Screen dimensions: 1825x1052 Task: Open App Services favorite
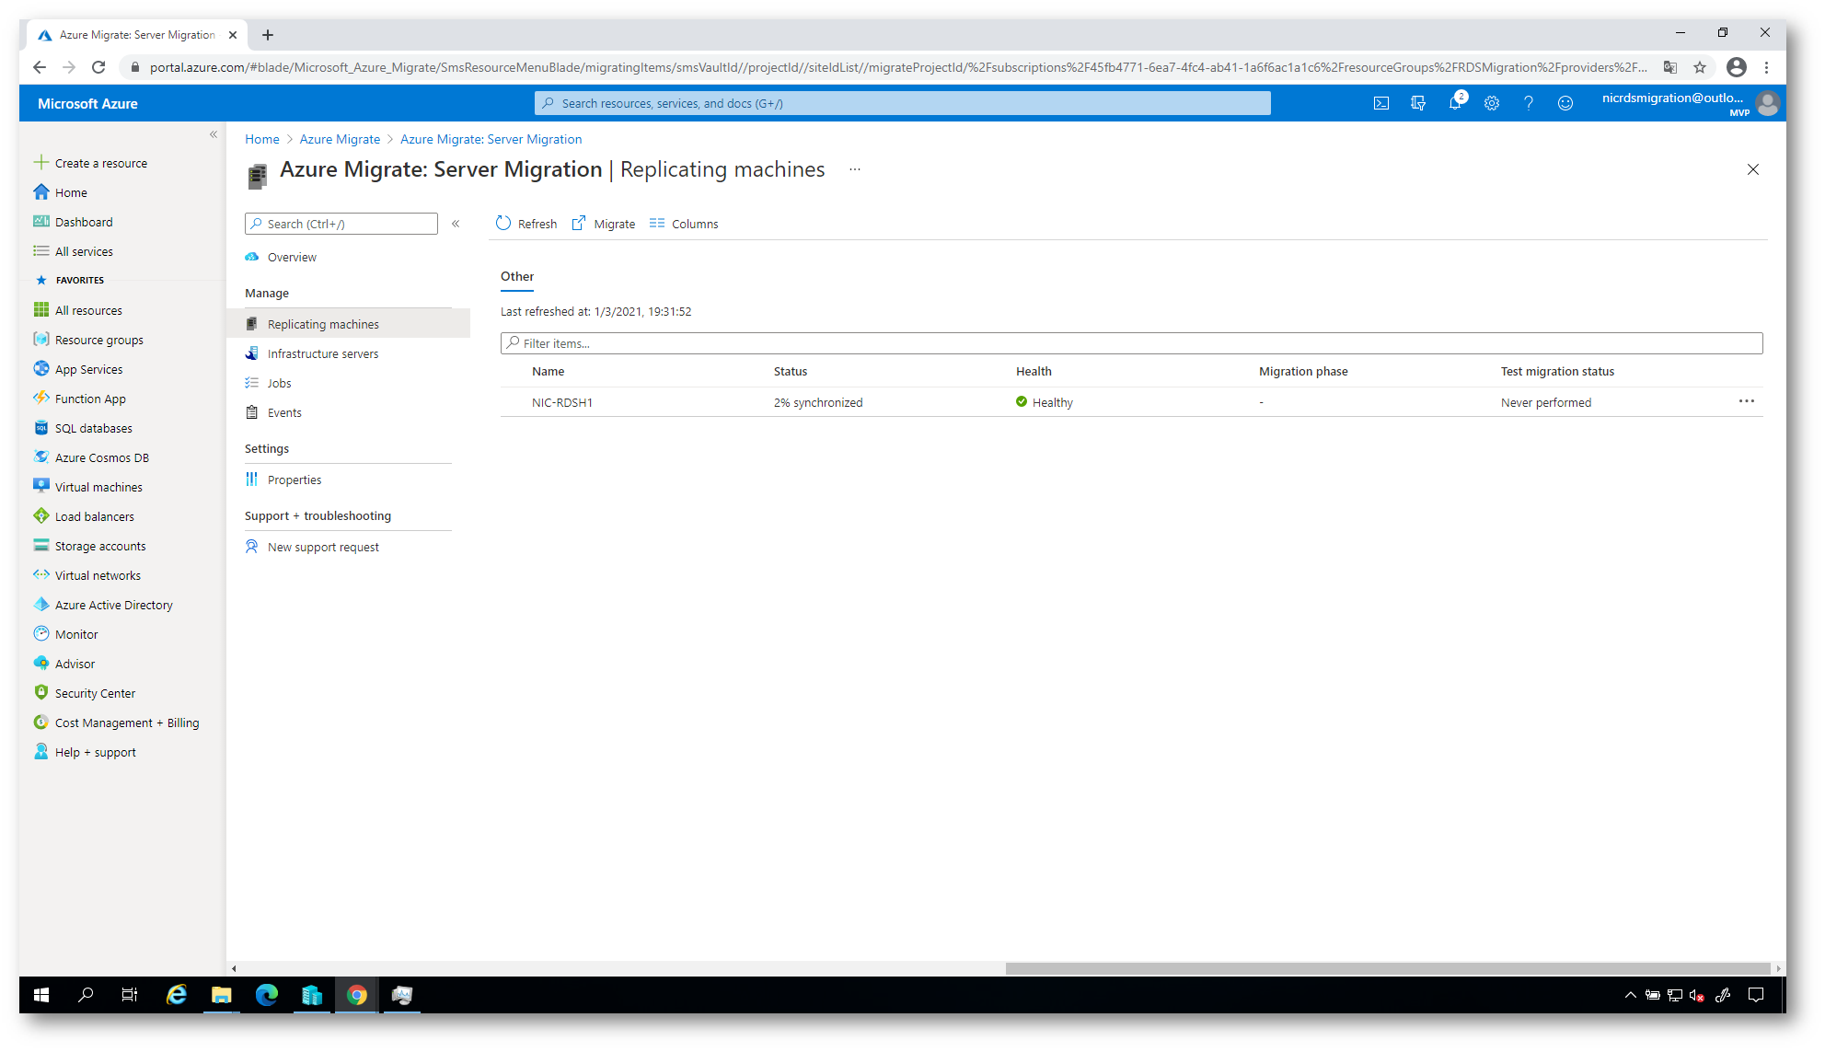tap(78, 369)
